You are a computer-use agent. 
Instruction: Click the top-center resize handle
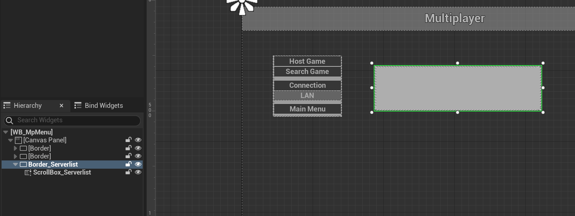458,63
